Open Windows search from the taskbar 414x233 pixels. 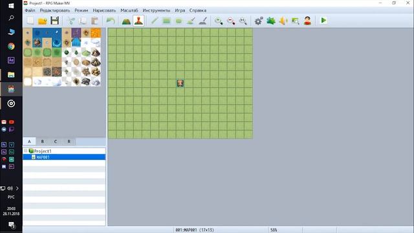point(11,18)
